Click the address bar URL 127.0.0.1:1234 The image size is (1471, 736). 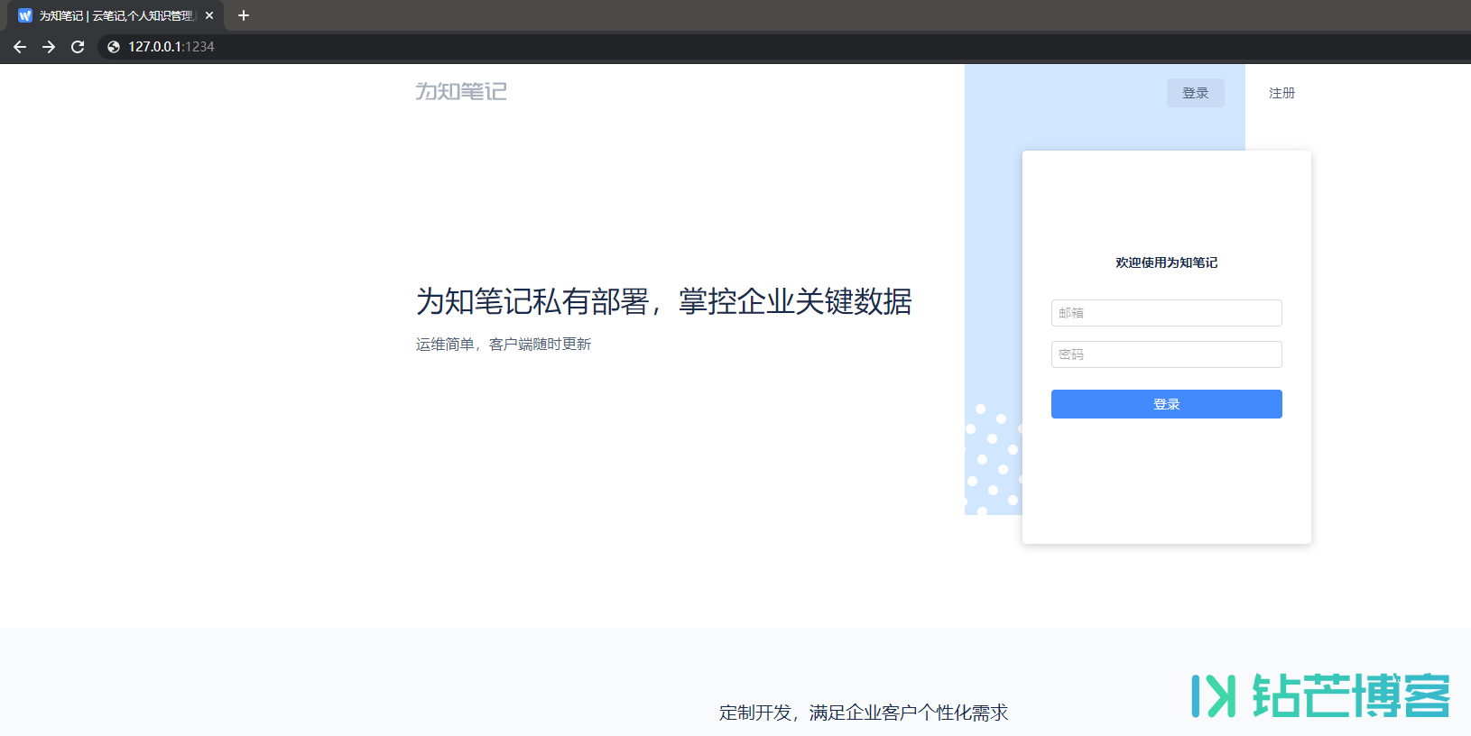tap(171, 47)
